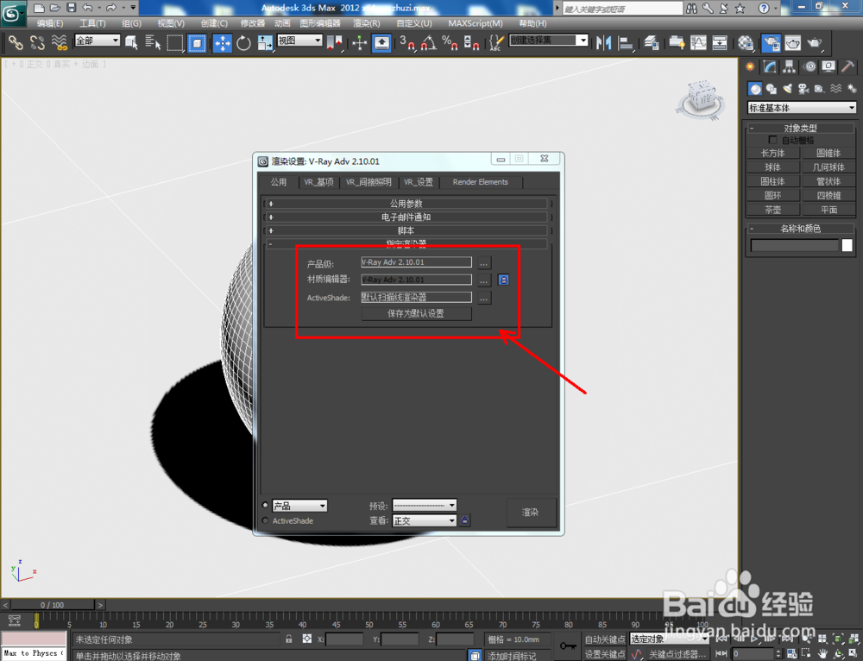Viewport: 863px width, 661px height.
Task: Open the 预设 preset dropdown
Action: [x=425, y=505]
